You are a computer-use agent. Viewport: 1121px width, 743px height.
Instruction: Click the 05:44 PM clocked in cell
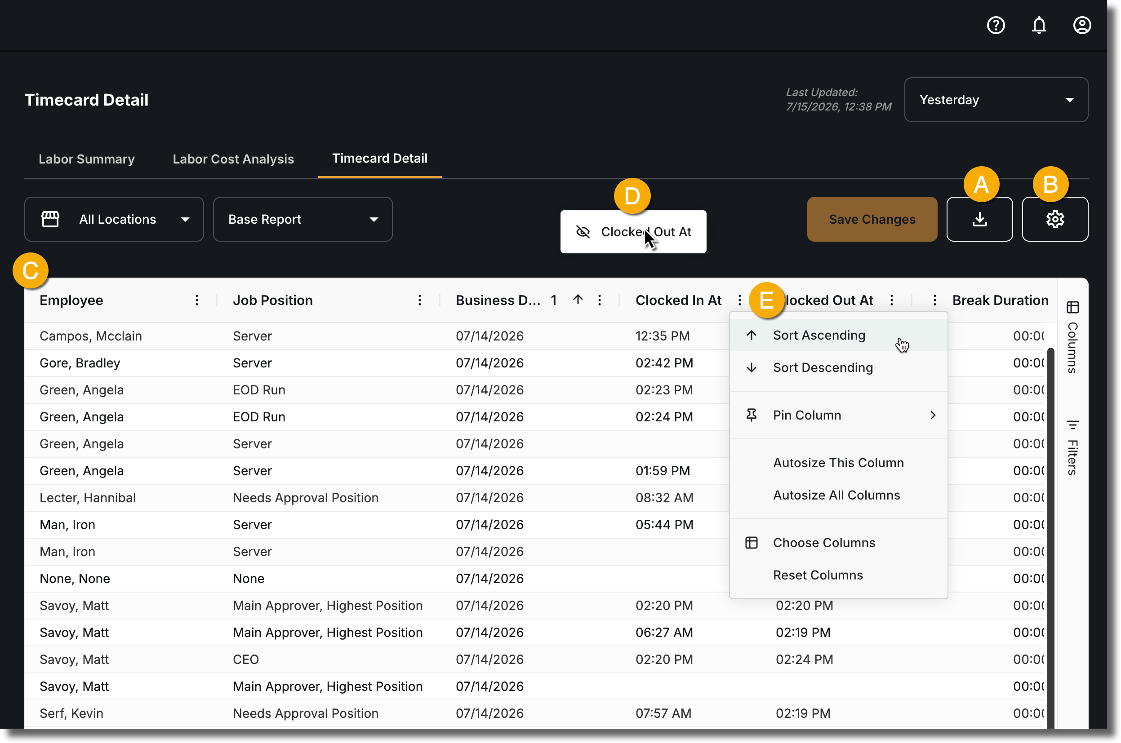(x=664, y=525)
